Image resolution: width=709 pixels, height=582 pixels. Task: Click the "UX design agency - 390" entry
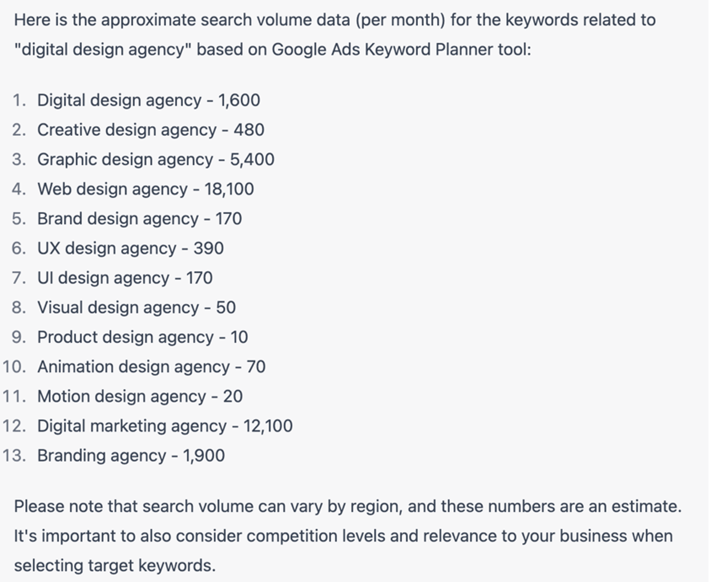click(130, 249)
